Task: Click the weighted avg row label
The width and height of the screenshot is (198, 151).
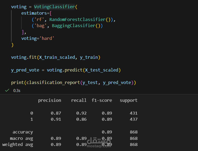Action: pyautogui.click(x=18, y=144)
